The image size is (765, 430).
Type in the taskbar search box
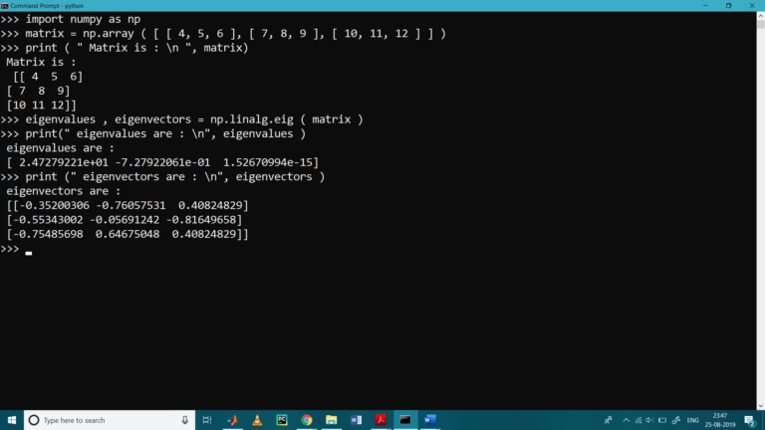click(x=100, y=420)
